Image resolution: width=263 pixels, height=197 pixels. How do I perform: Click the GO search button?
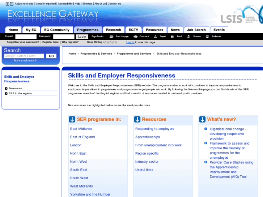[51, 56]
